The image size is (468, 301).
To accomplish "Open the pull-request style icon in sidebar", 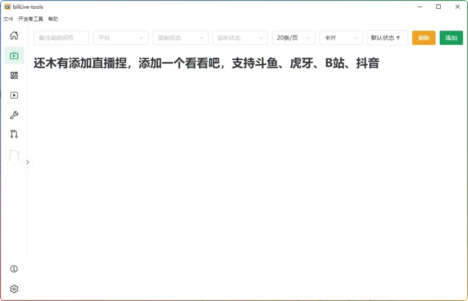I will click(14, 134).
